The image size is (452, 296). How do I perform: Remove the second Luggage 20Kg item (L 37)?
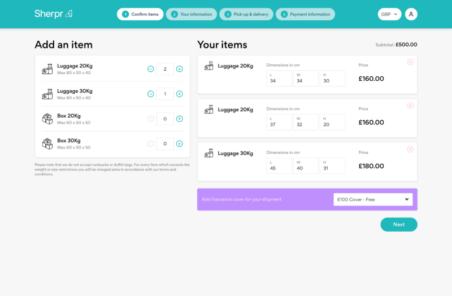(410, 106)
